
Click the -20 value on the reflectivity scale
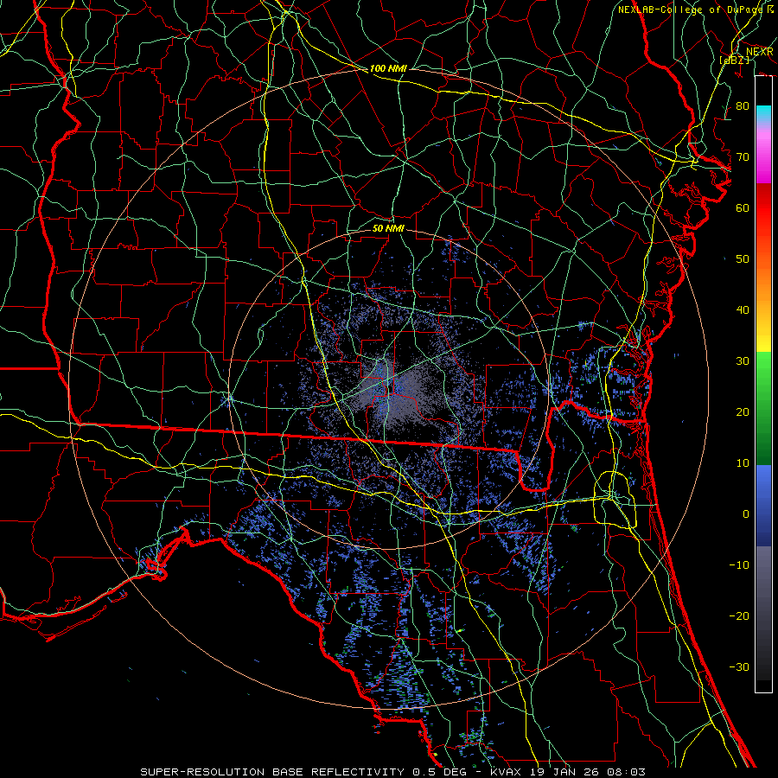click(739, 615)
